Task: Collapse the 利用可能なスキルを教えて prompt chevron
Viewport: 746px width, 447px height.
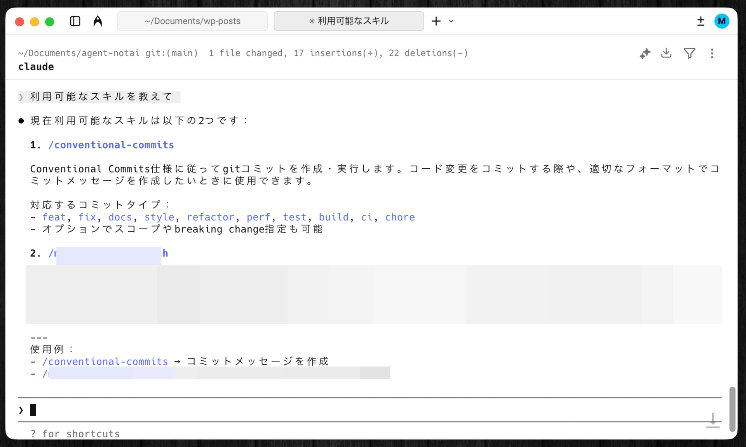Action: [x=21, y=97]
